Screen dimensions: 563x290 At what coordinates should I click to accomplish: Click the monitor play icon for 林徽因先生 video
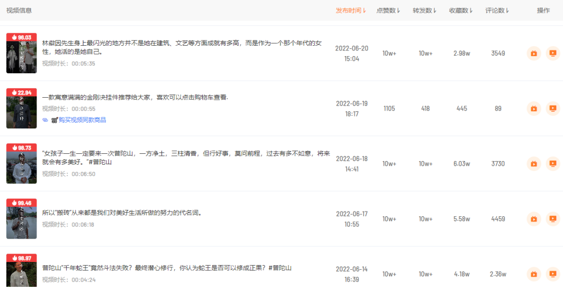pyautogui.click(x=553, y=54)
